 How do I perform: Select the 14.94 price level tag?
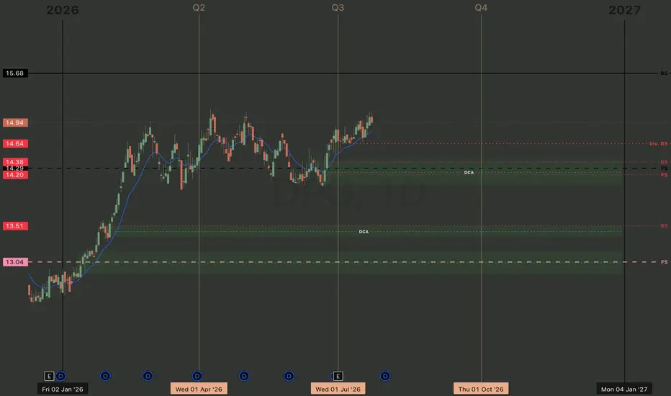pos(15,123)
